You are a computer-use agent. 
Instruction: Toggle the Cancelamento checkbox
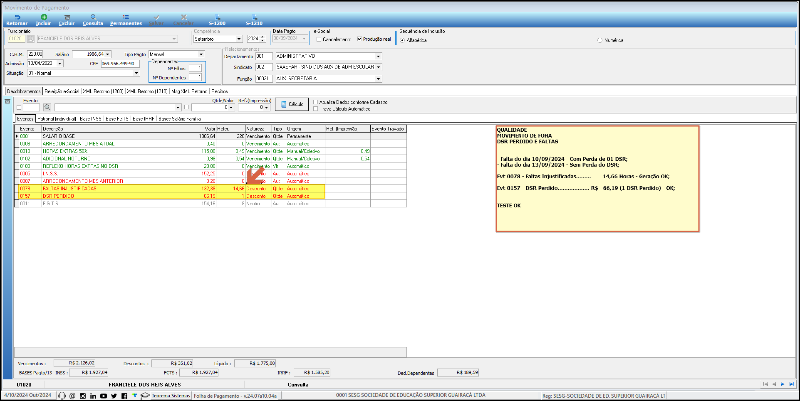tap(319, 39)
